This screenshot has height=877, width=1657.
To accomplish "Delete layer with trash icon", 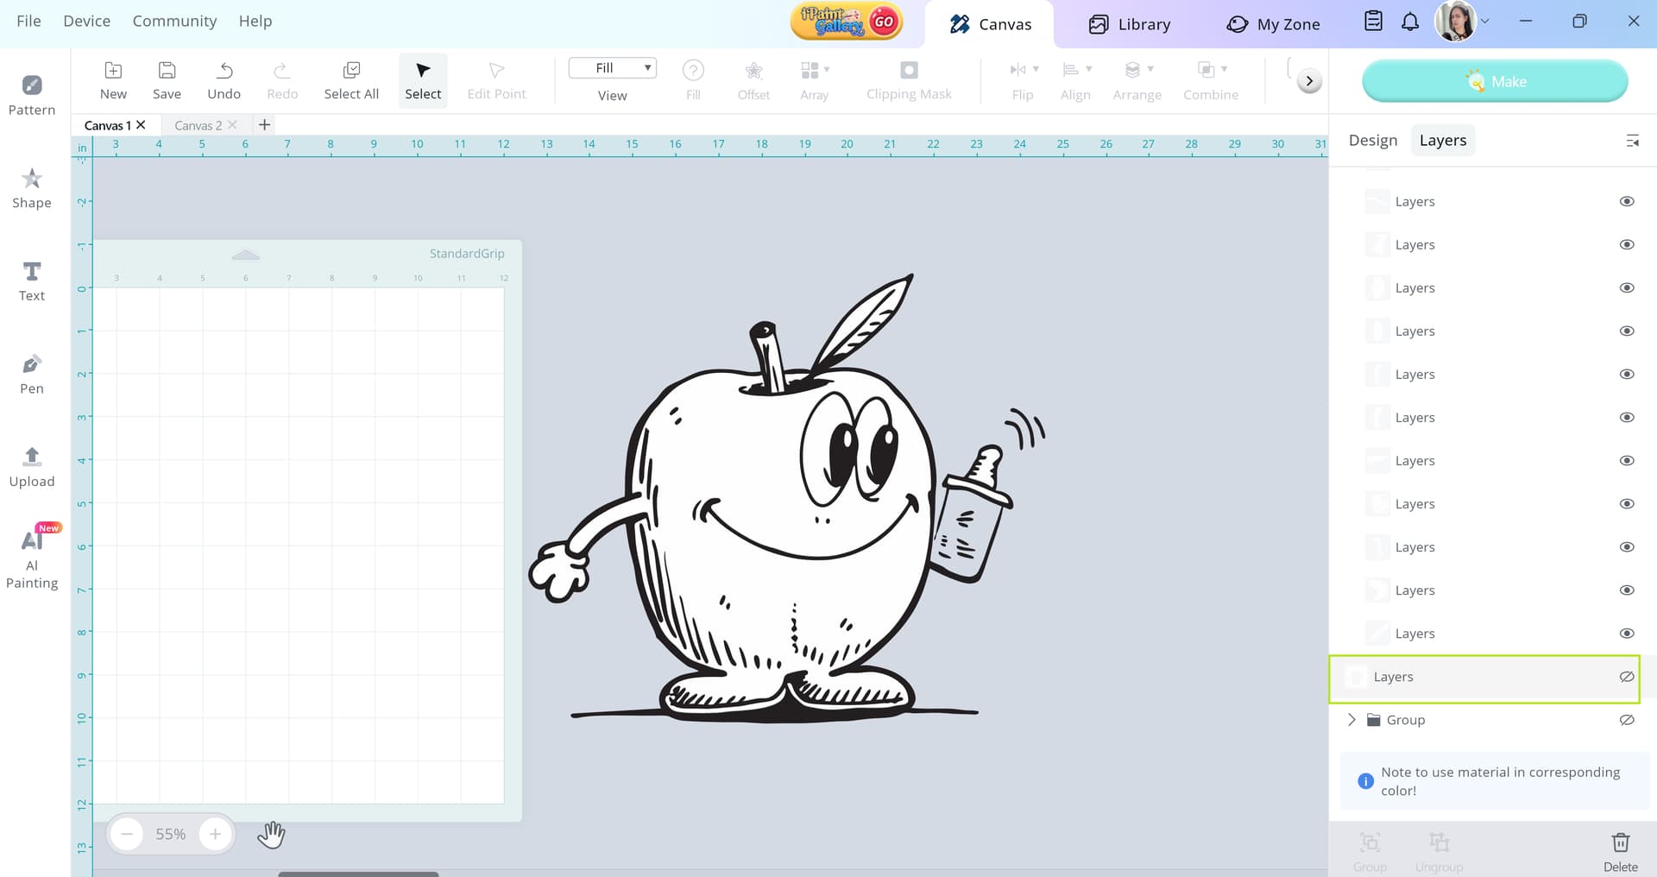I will point(1620,852).
